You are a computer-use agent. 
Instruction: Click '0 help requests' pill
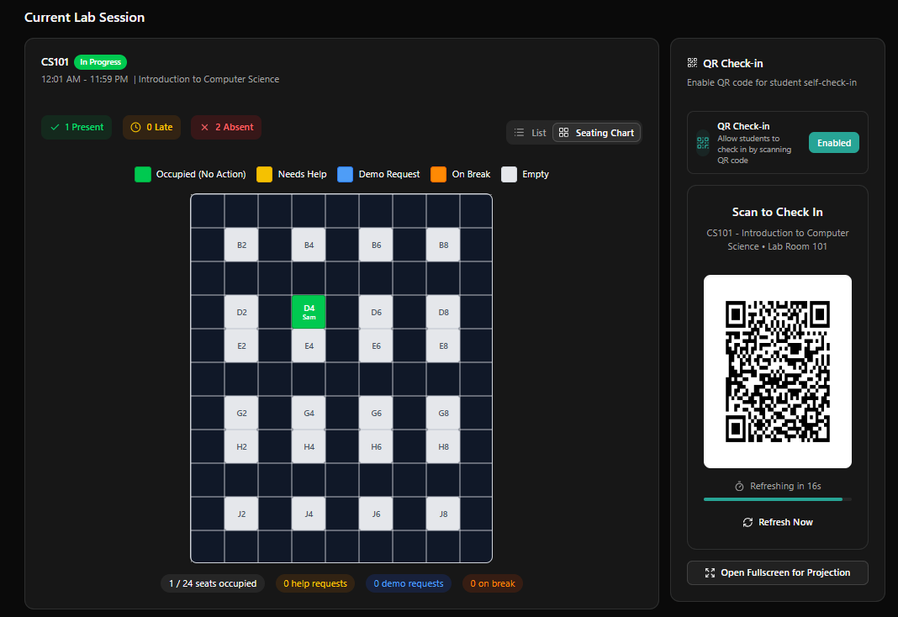[x=315, y=583]
